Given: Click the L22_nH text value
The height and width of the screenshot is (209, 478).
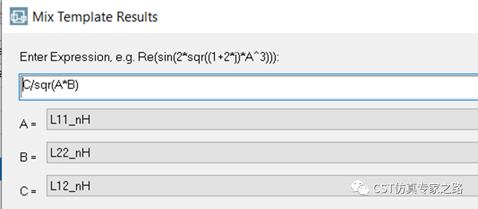Looking at the screenshot, I should [70, 153].
